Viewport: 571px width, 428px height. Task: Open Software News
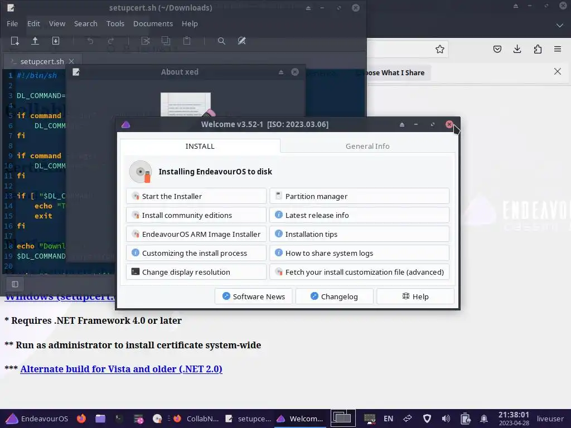(254, 296)
